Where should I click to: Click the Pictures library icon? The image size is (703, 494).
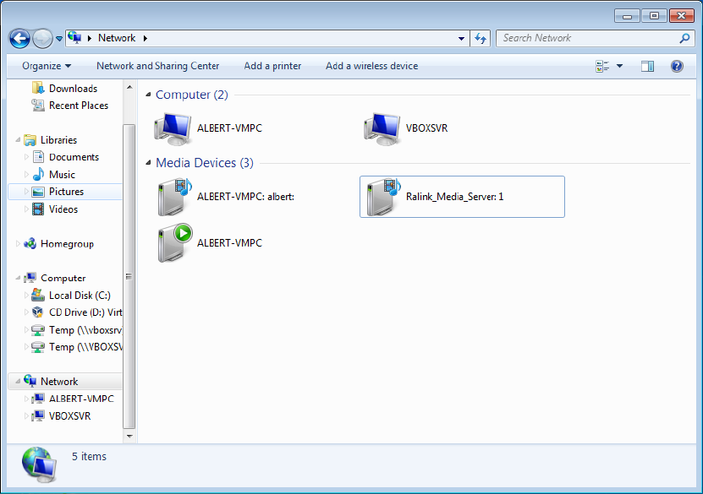(x=39, y=192)
